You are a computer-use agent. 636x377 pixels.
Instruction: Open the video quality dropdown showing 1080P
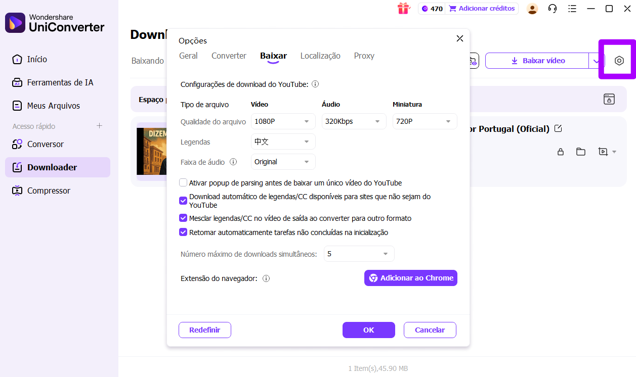[283, 121]
